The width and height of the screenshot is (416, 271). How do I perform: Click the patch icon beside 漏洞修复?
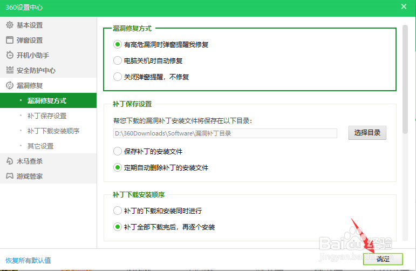coord(10,85)
